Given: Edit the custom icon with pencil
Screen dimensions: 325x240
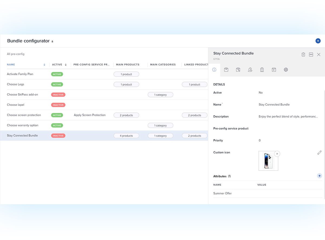Looking at the screenshot, I should [x=319, y=152].
